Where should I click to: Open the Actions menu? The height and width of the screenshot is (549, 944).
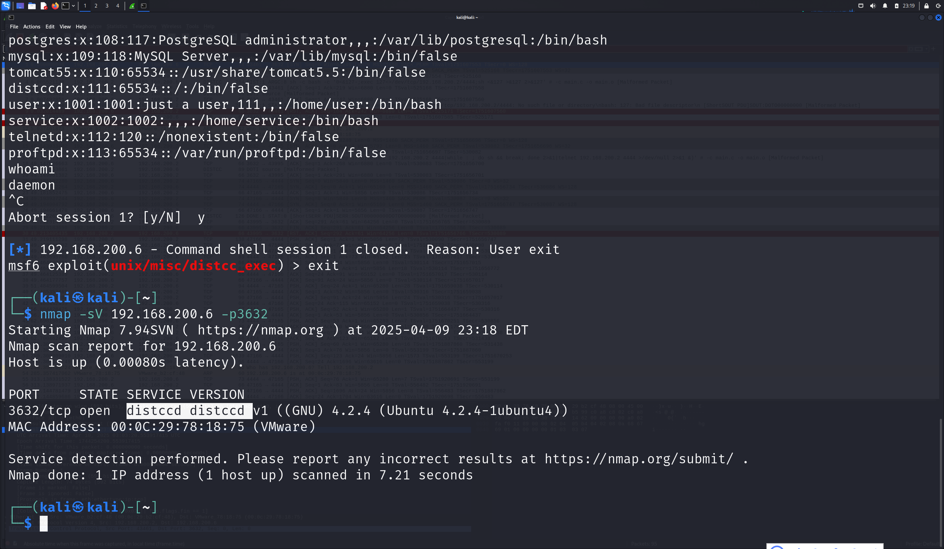[x=32, y=27]
